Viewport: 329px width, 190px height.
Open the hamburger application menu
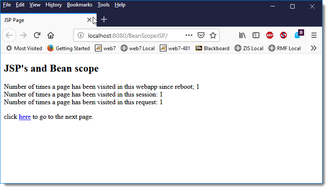[314, 35]
